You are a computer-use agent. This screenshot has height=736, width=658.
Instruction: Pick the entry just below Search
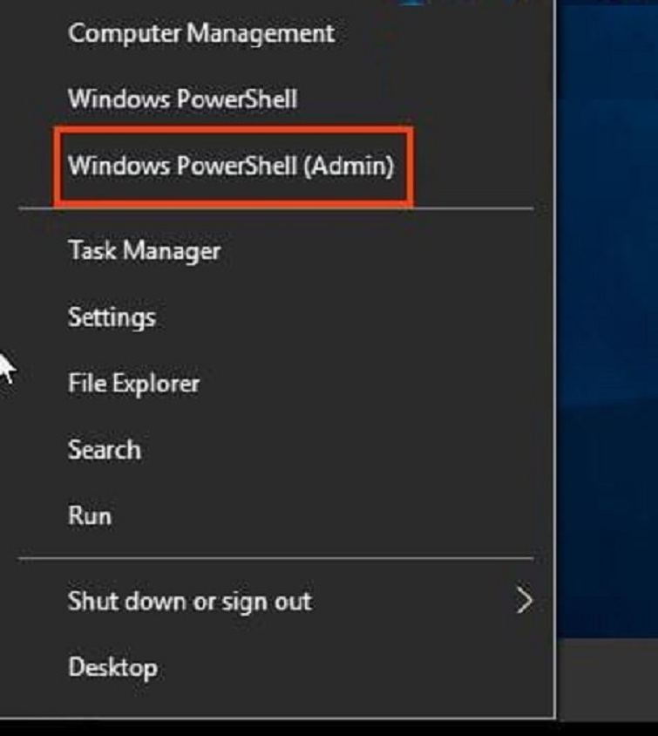click(x=89, y=515)
